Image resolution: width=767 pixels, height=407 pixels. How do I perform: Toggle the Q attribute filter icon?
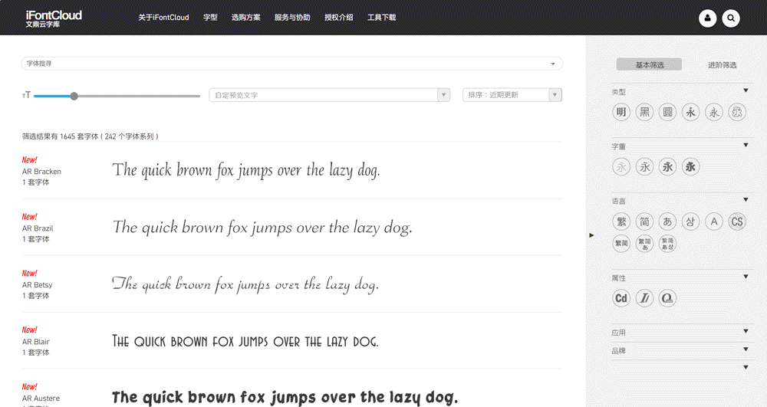coord(667,298)
